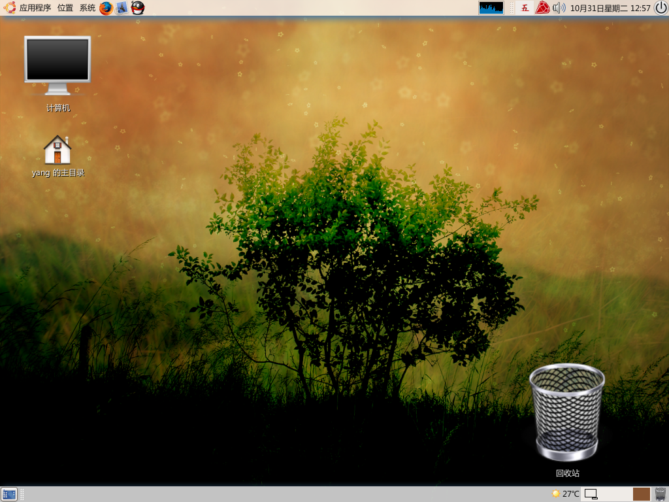
Task: Click the bird picture launcher icon
Action: 122,8
